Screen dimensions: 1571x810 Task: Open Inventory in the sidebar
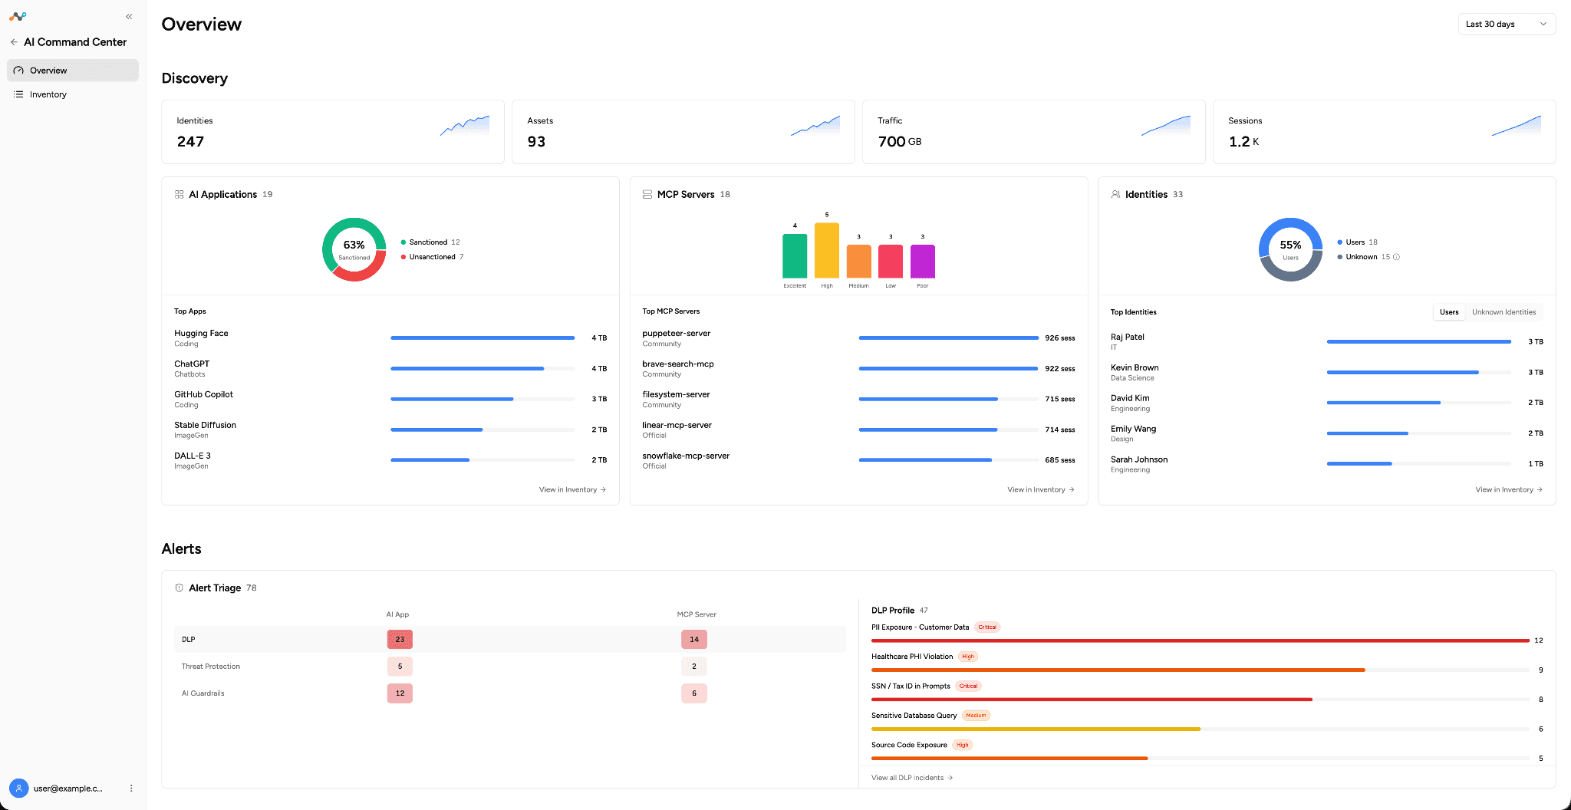click(73, 94)
